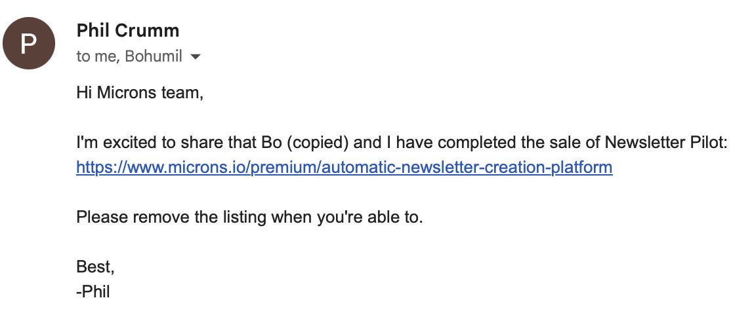Screen dimensions: 752x317
Task: Click the "-Phil" signature
Action: tap(93, 291)
